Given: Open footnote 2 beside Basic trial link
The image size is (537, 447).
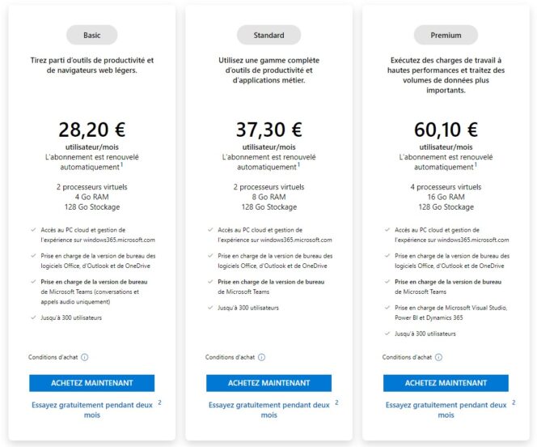Looking at the screenshot, I should click(x=159, y=402).
